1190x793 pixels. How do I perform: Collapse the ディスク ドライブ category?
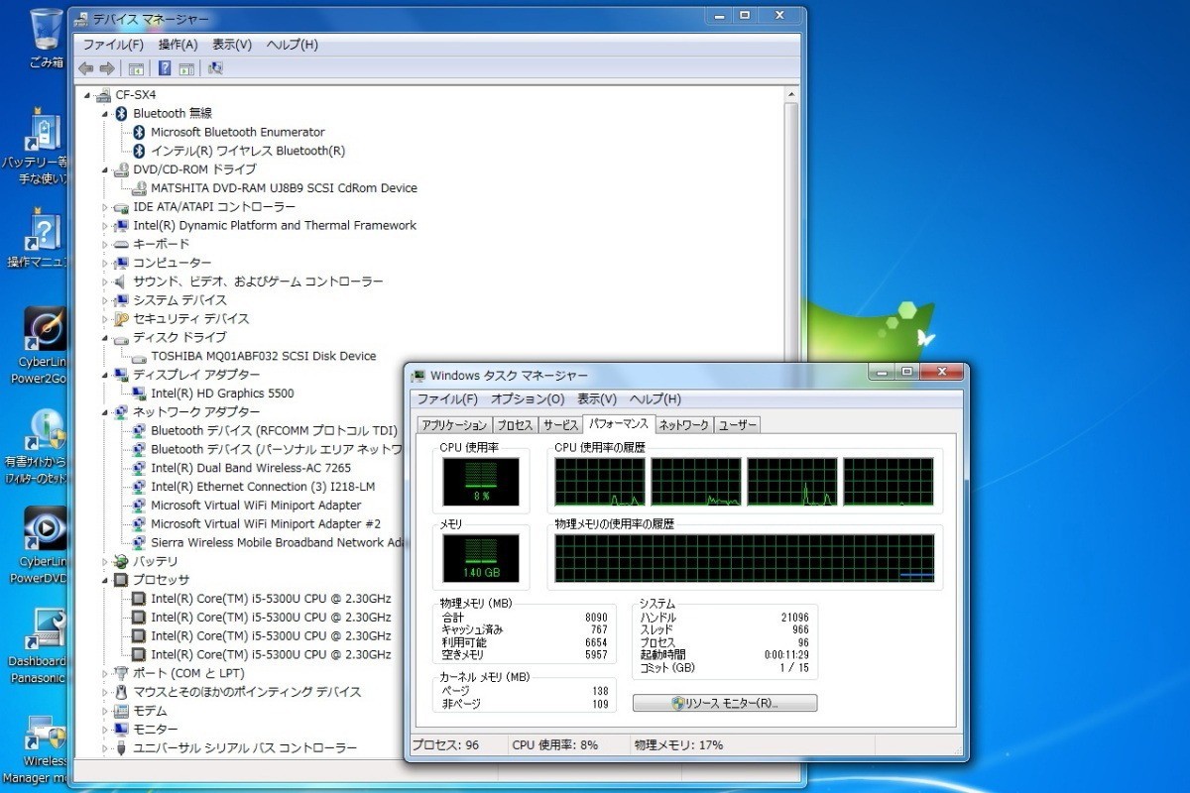point(106,338)
